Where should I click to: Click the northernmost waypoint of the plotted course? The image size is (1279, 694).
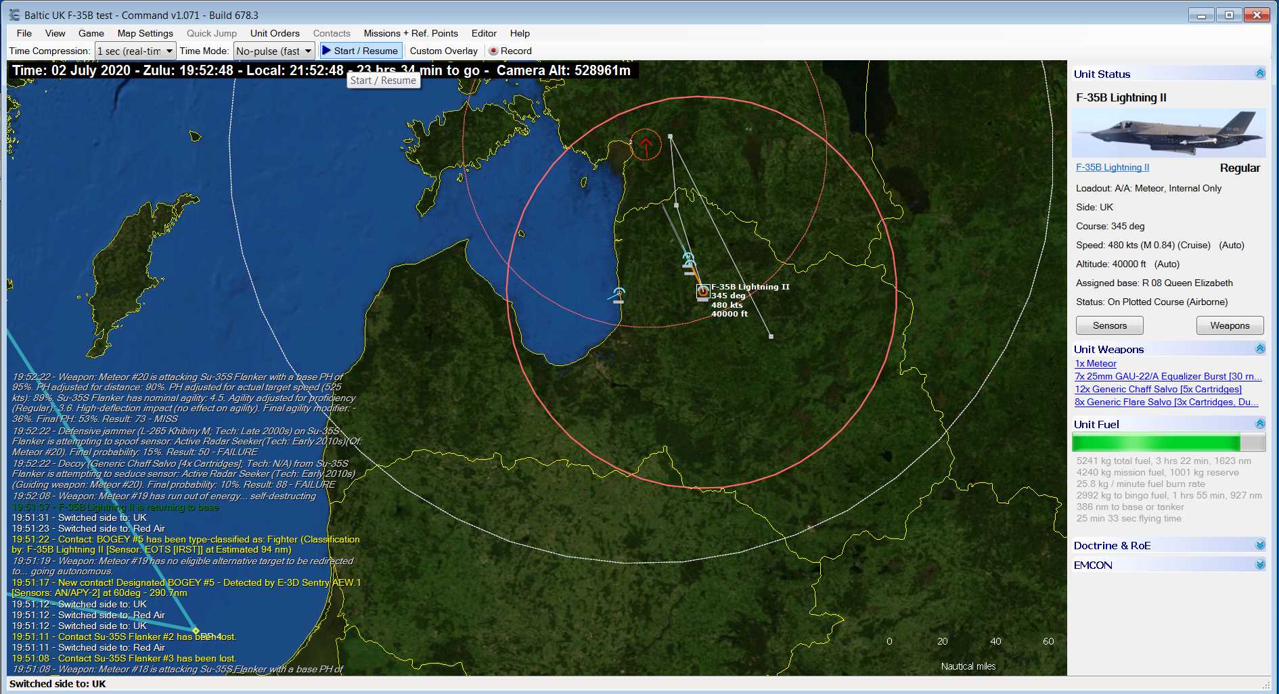click(x=671, y=137)
